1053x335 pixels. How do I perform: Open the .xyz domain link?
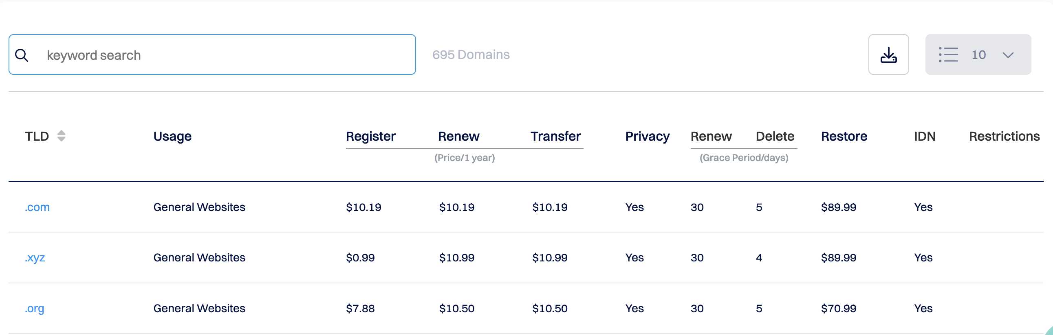pos(35,258)
